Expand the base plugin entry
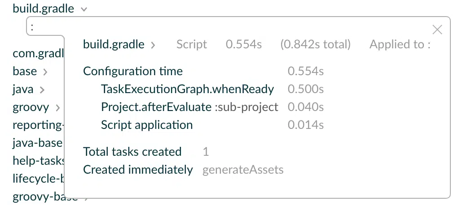458x205 pixels. 25,71
